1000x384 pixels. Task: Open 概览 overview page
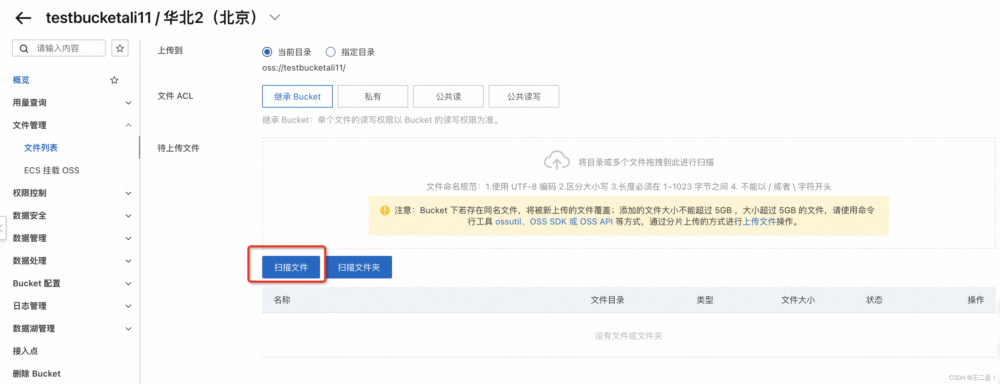(x=21, y=80)
